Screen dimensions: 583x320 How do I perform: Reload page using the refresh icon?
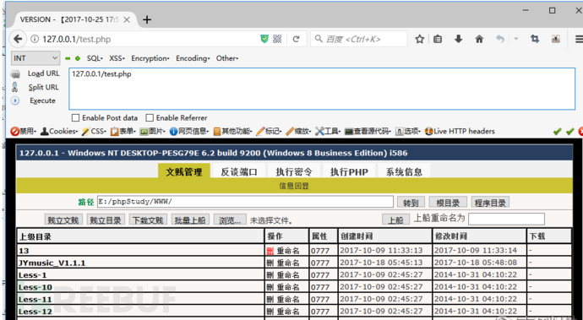296,39
